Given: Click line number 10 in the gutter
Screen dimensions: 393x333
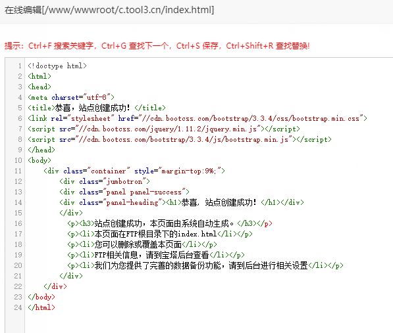Looking at the screenshot, I should [18, 160].
